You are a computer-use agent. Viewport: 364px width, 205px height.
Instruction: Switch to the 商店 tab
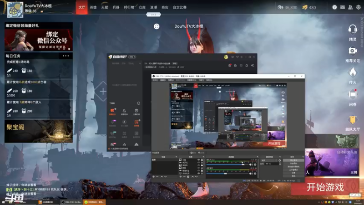[x=165, y=7]
